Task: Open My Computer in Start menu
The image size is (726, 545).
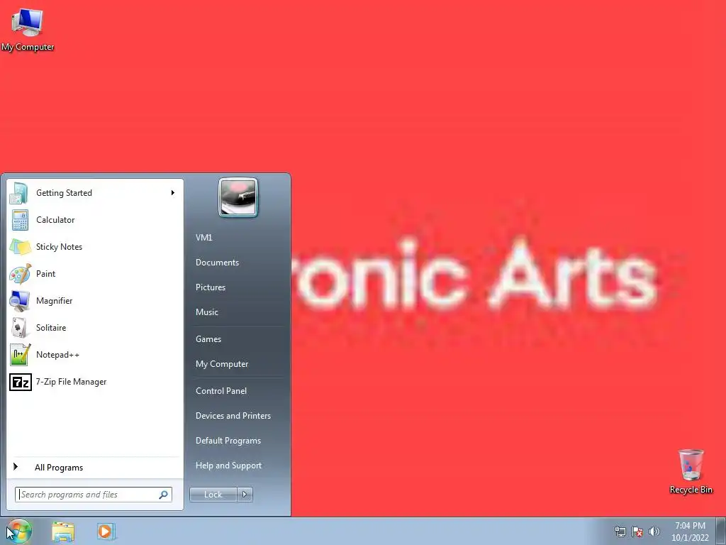Action: point(222,364)
